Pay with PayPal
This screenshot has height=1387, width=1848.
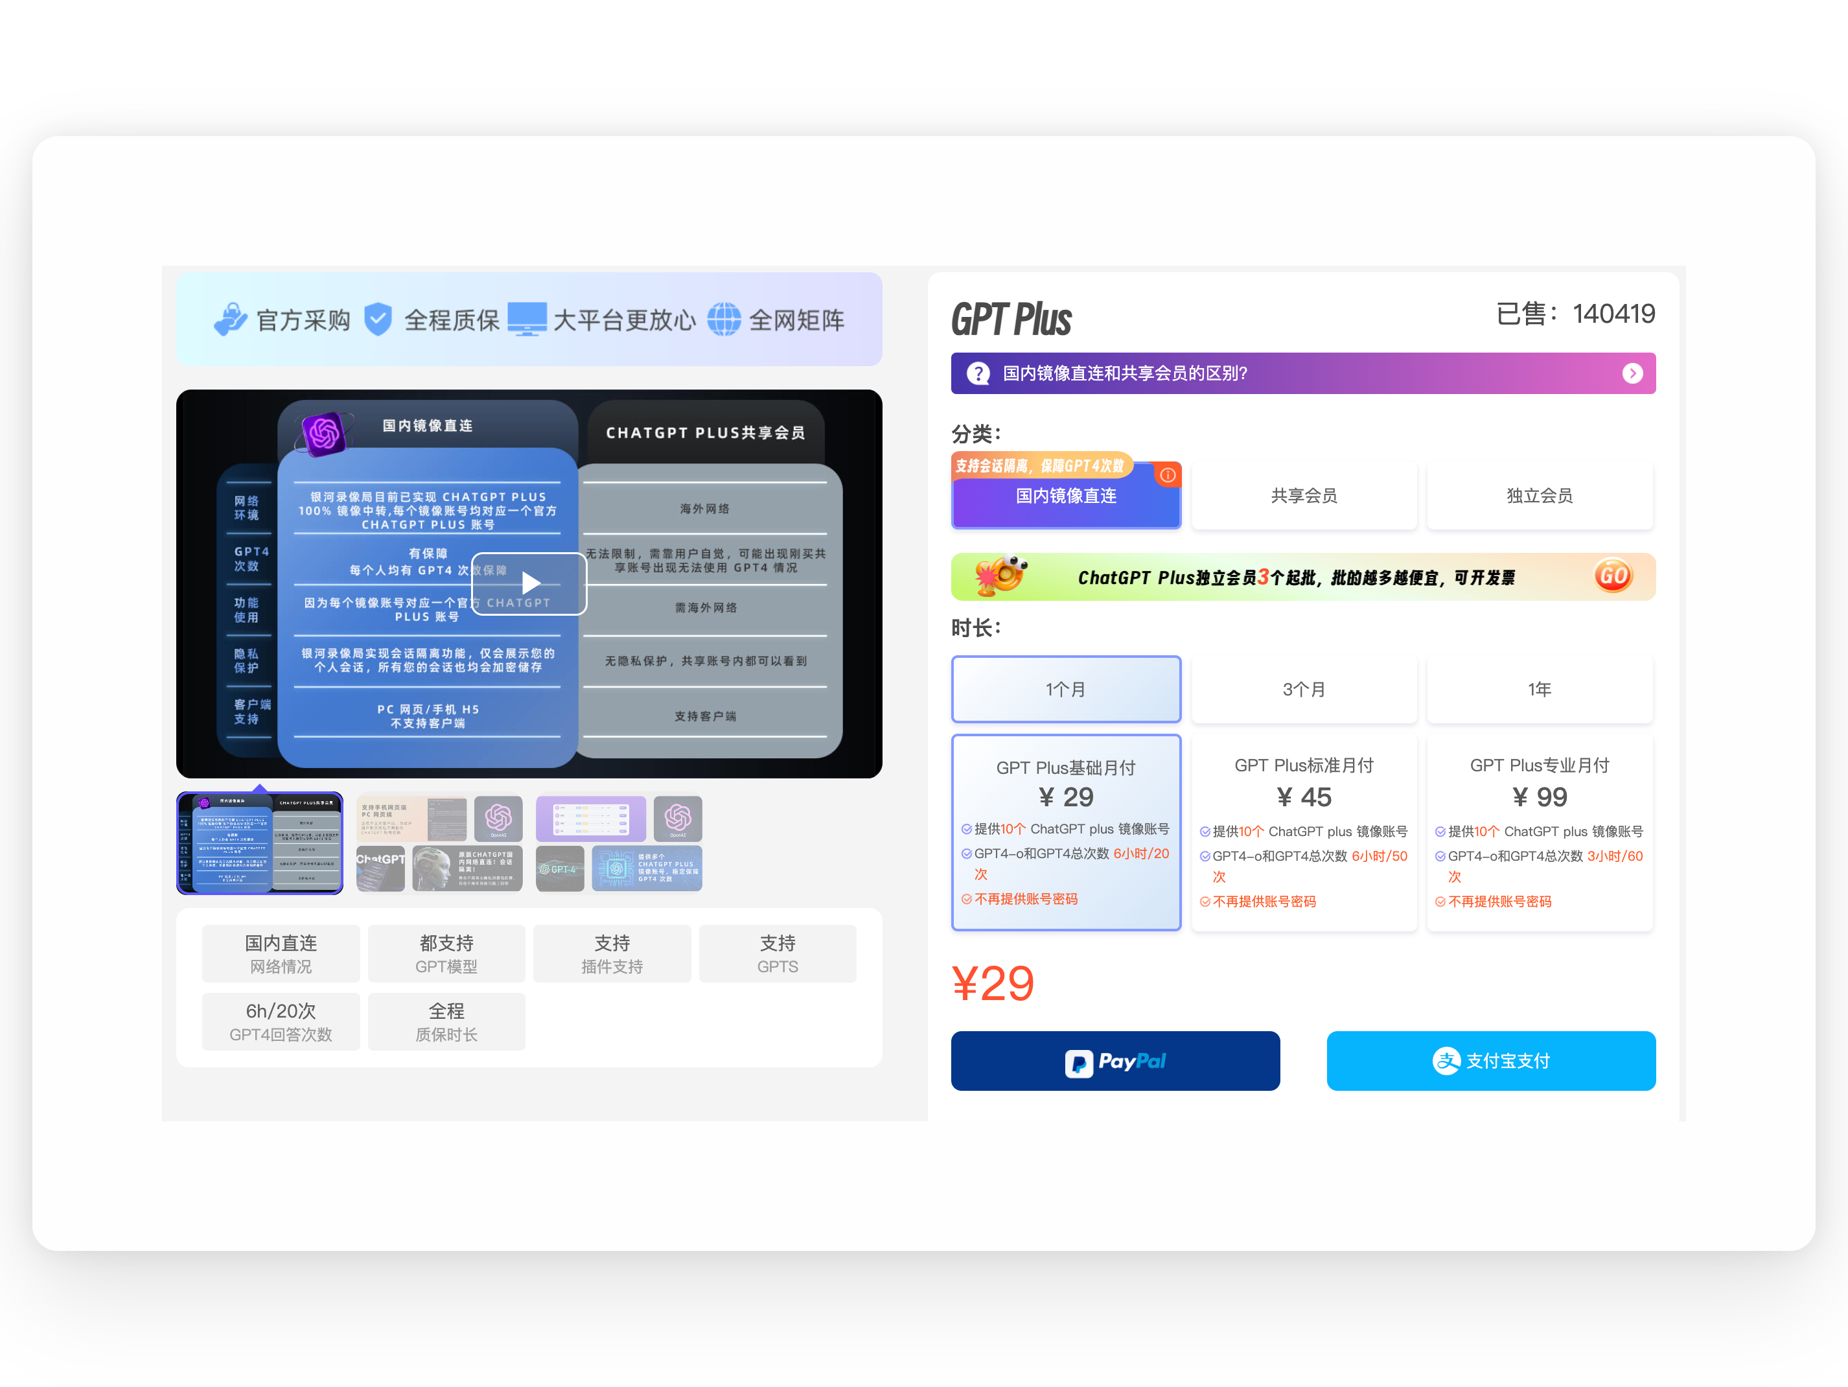click(x=1115, y=1061)
